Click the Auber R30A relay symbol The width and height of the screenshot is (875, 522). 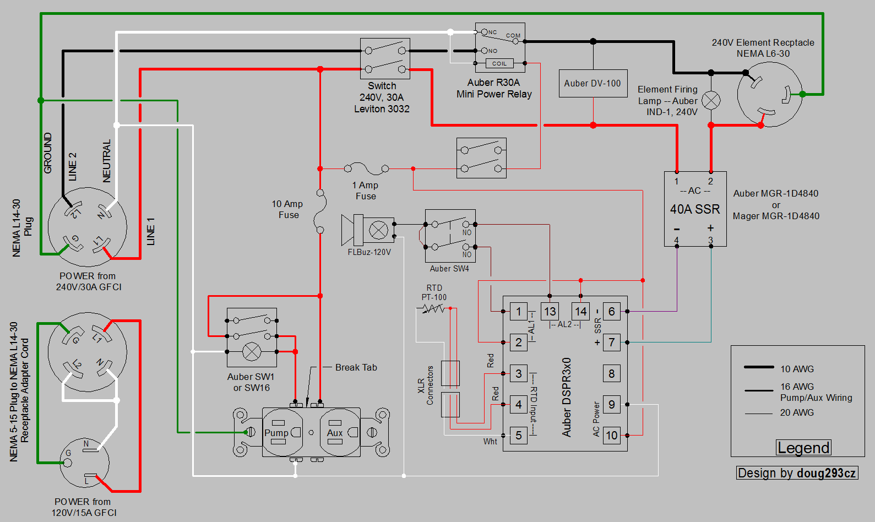pyautogui.click(x=500, y=47)
